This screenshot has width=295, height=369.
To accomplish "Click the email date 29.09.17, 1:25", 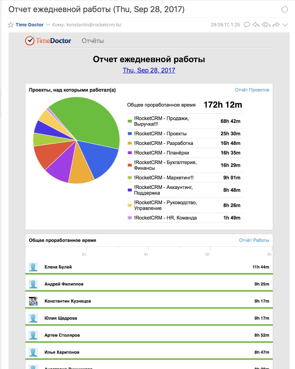I will (x=225, y=25).
